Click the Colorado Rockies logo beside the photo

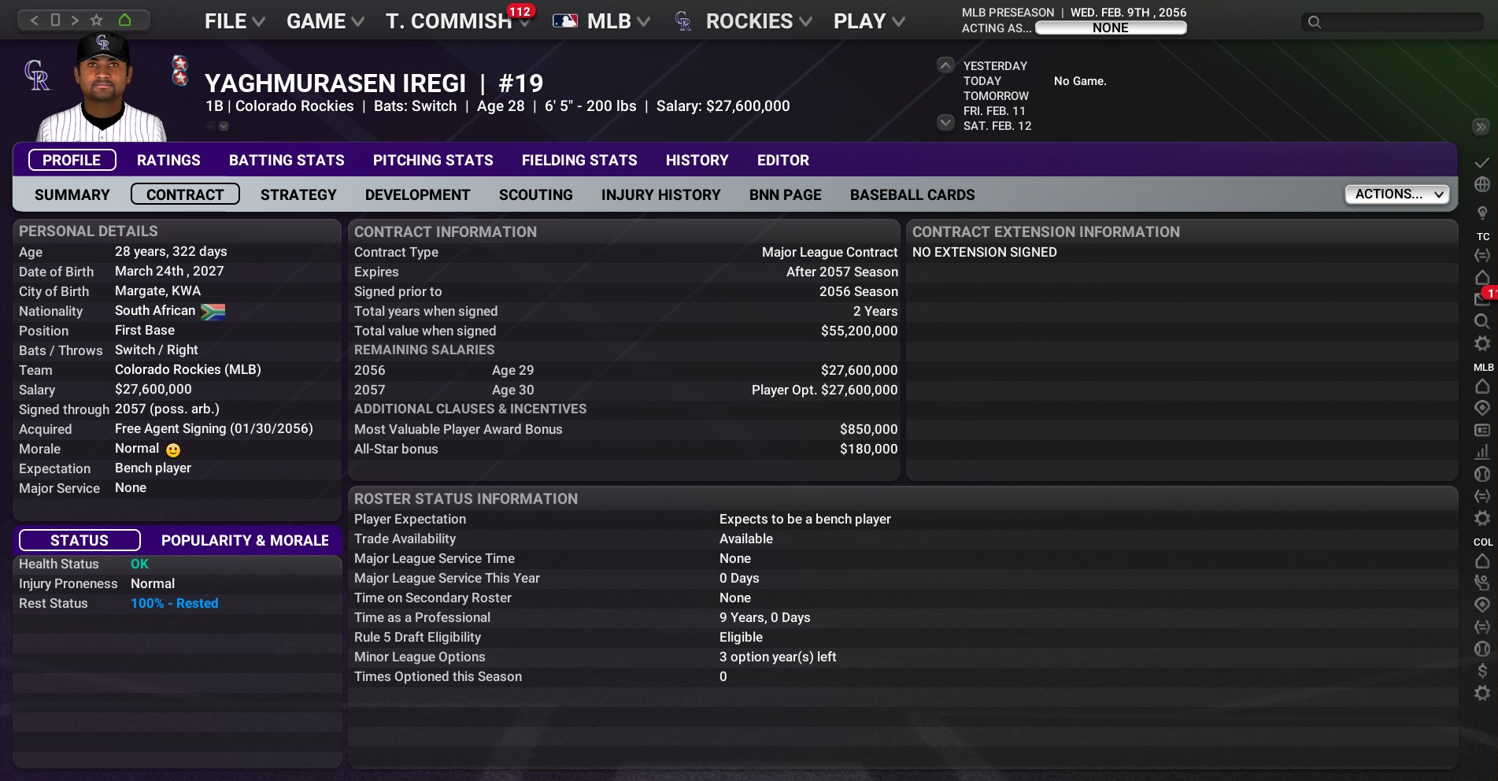point(37,76)
